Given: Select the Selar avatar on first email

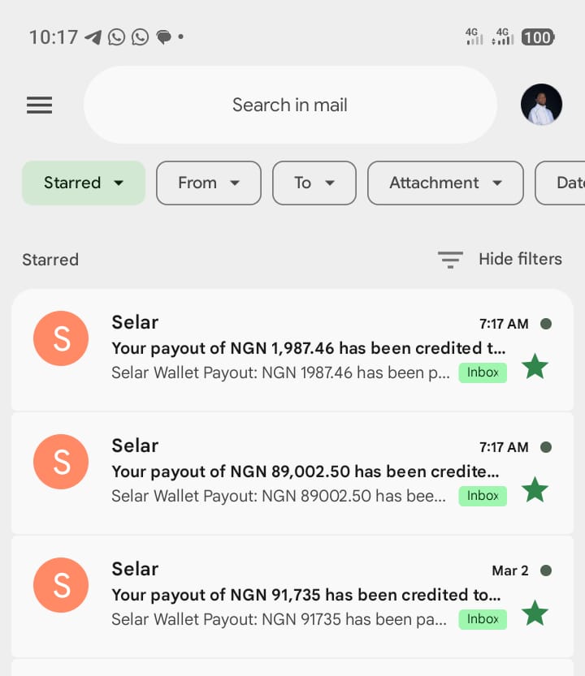Looking at the screenshot, I should pos(61,338).
